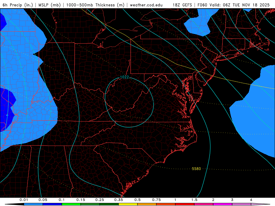Click the red 1 inch legend swatch
275x206 pixels.
185,204
